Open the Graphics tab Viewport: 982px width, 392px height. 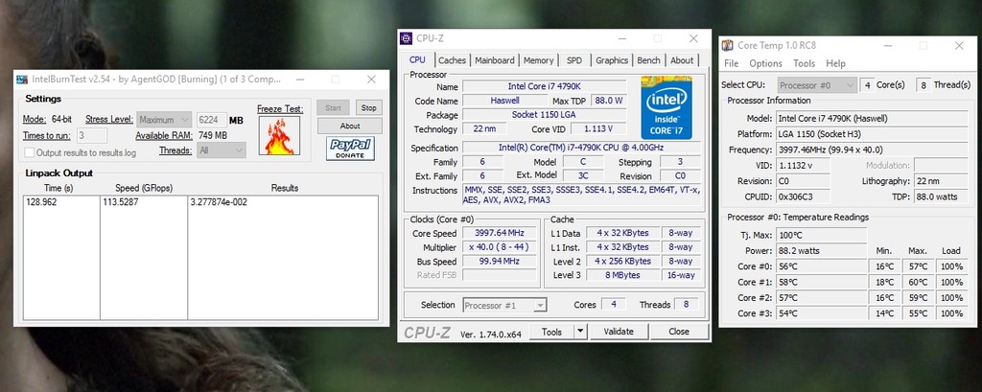click(612, 60)
